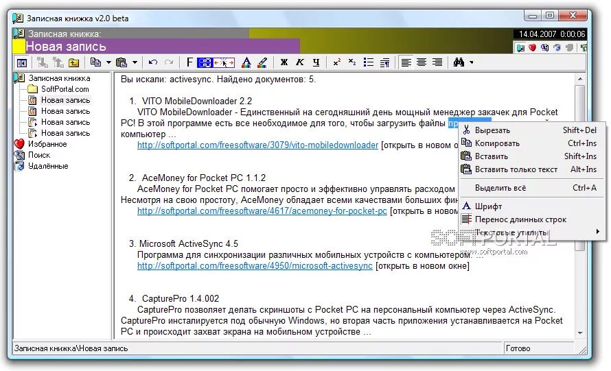Viewport: 611px width, 371px height.
Task: Choose Вставить только текст menu item
Action: [532, 169]
